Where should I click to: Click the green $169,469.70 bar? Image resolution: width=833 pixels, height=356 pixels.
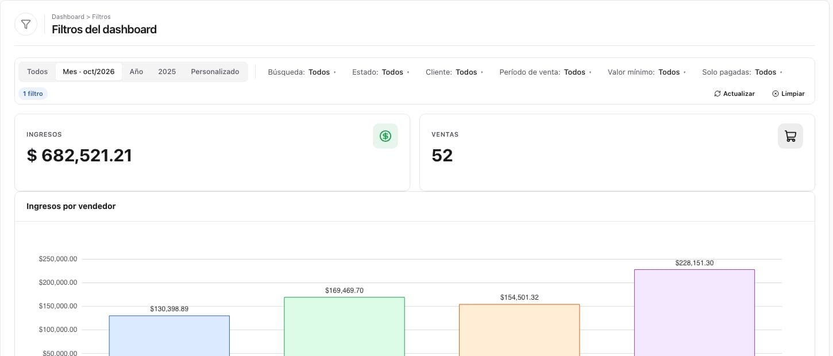point(344,327)
